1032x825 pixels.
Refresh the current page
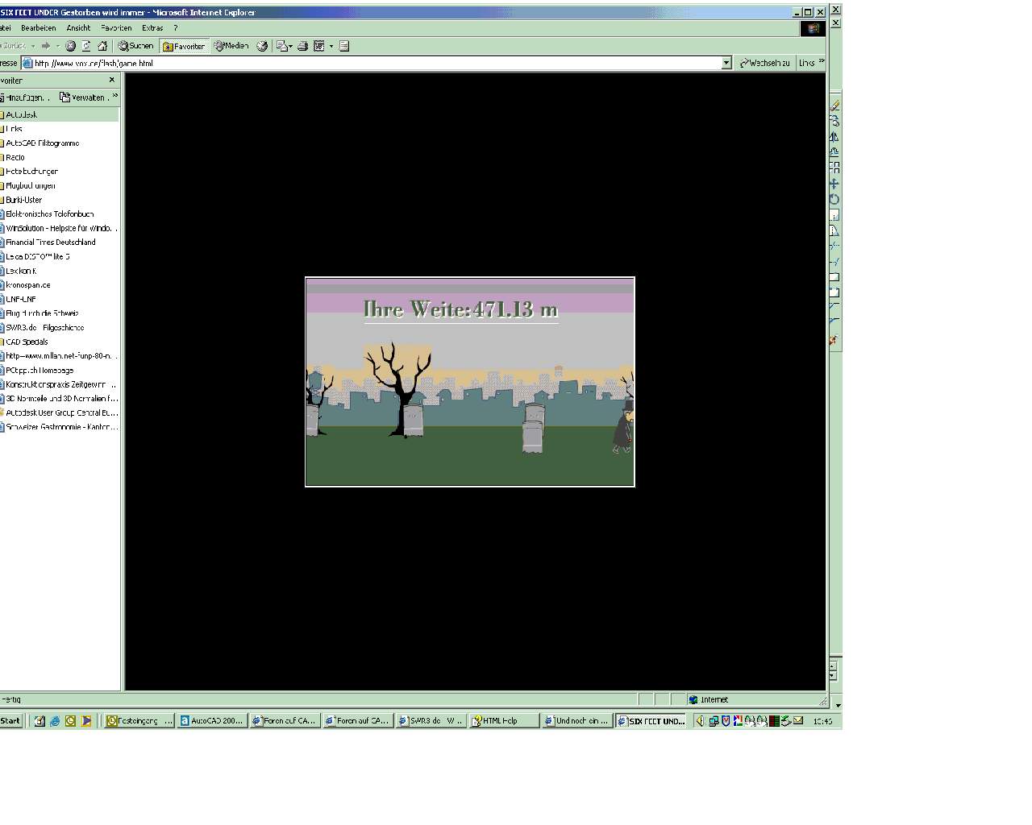click(x=86, y=46)
